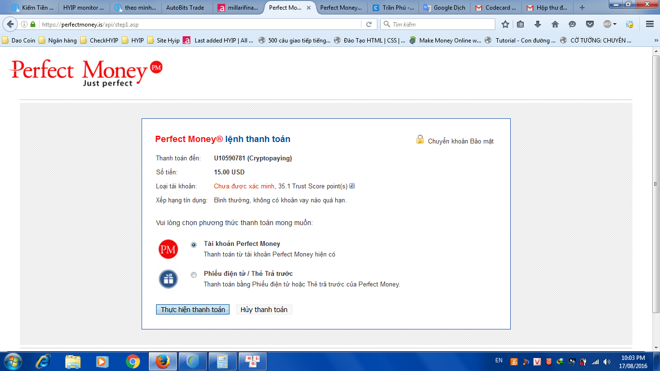Viewport: 660px width, 371px height.
Task: Click the Hủy thanh toán button
Action: 264,310
